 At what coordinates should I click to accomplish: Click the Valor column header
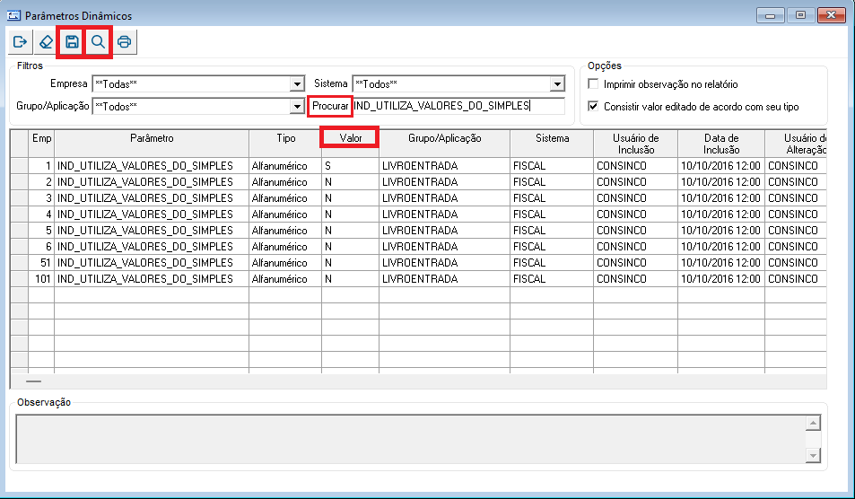[x=351, y=144]
